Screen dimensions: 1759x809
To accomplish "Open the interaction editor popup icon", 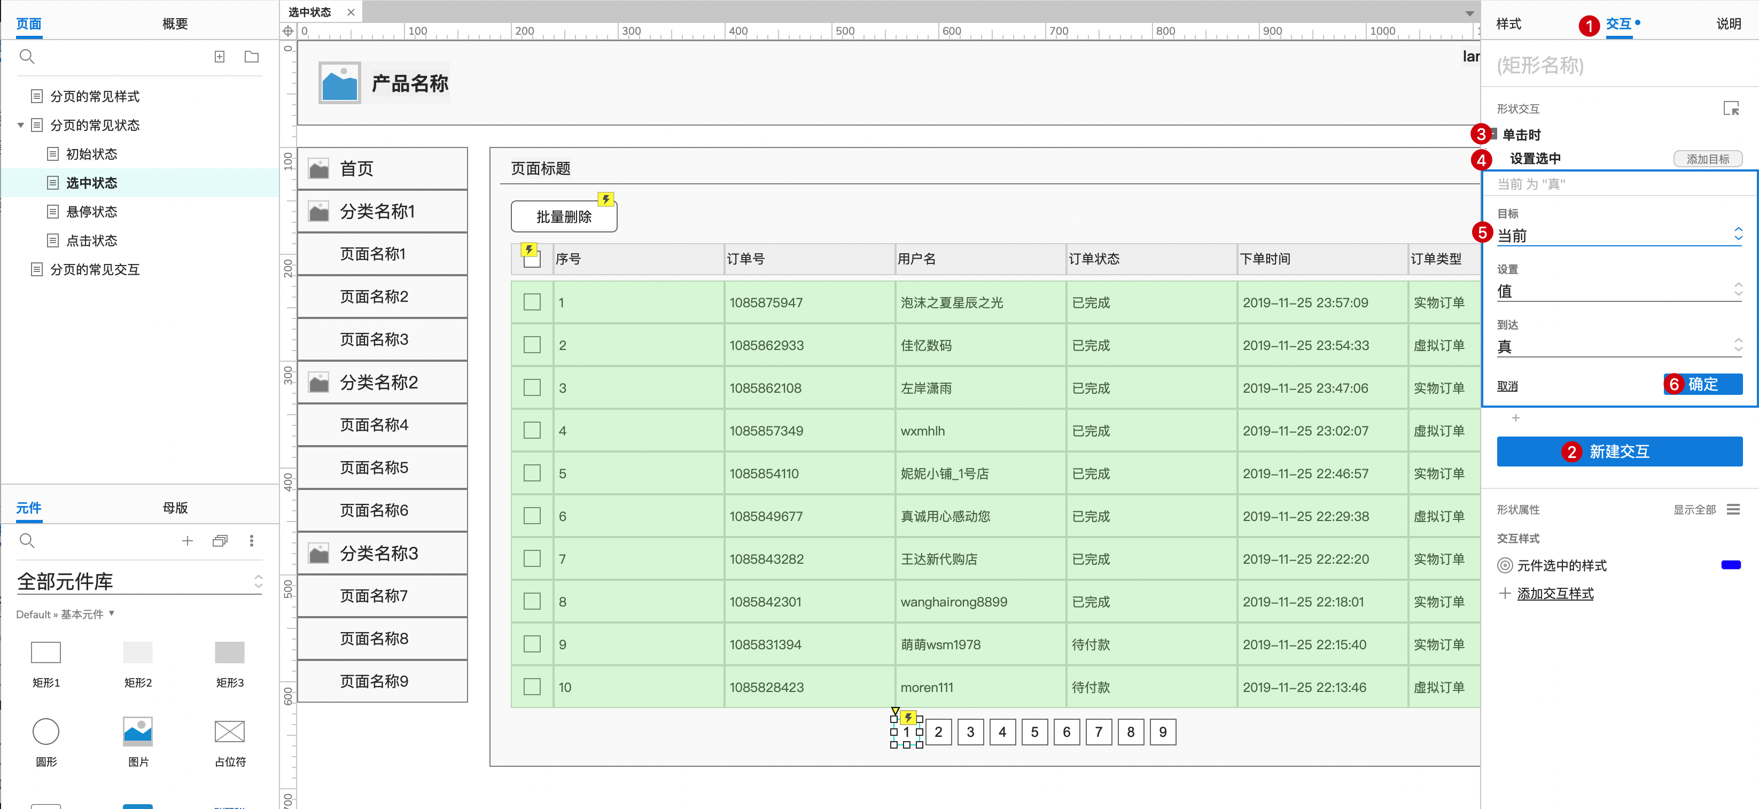I will pos(1731,108).
